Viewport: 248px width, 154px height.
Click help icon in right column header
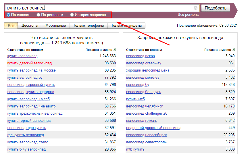point(233,49)
